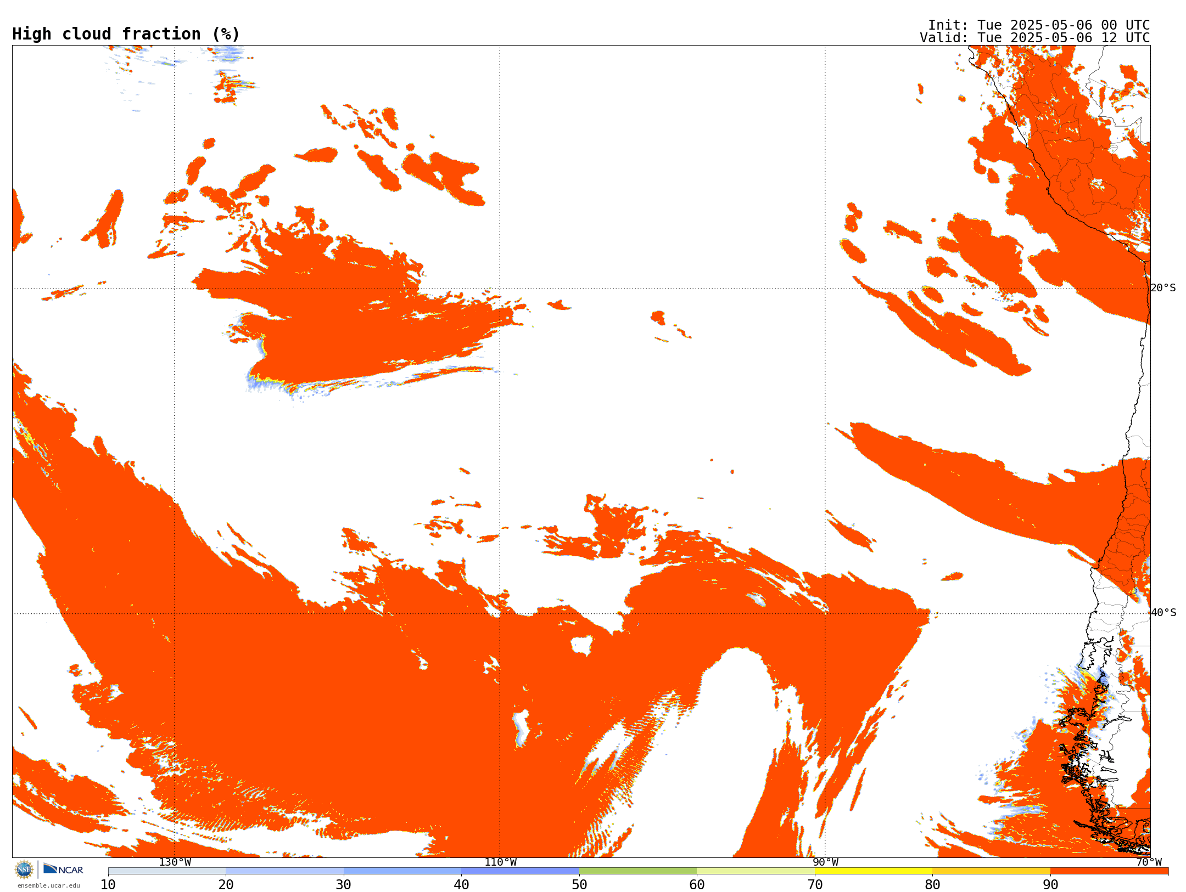Click the 10-20 pale gray colorbar segment
1186x892 pixels.
pyautogui.click(x=167, y=871)
